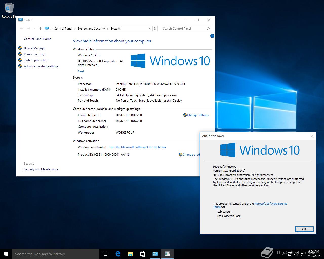The width and height of the screenshot is (324, 259).
Task: Click the Forward arrow in System window
Action: click(29, 29)
